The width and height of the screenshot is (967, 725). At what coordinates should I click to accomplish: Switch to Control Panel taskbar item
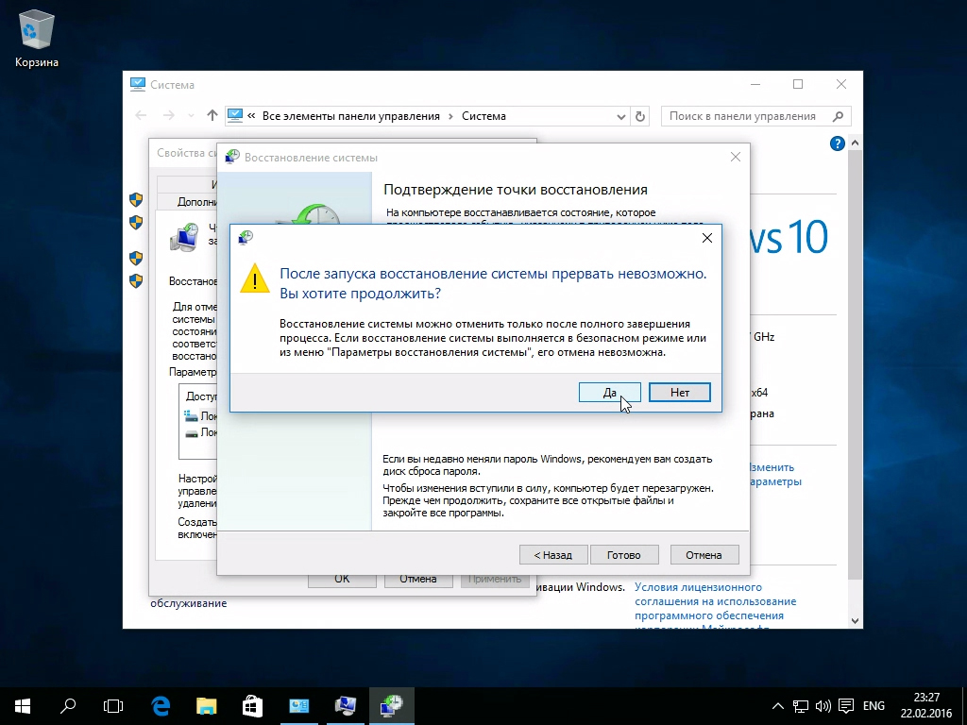pos(299,706)
